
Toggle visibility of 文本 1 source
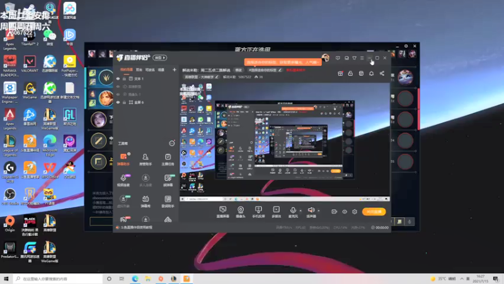pos(118,78)
